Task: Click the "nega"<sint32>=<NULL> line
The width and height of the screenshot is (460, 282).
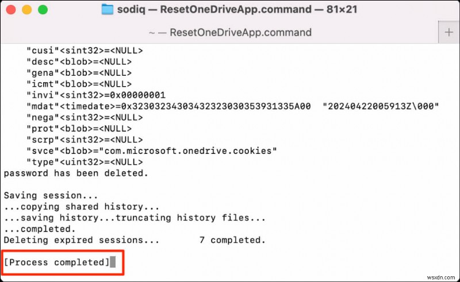Action: [85, 118]
